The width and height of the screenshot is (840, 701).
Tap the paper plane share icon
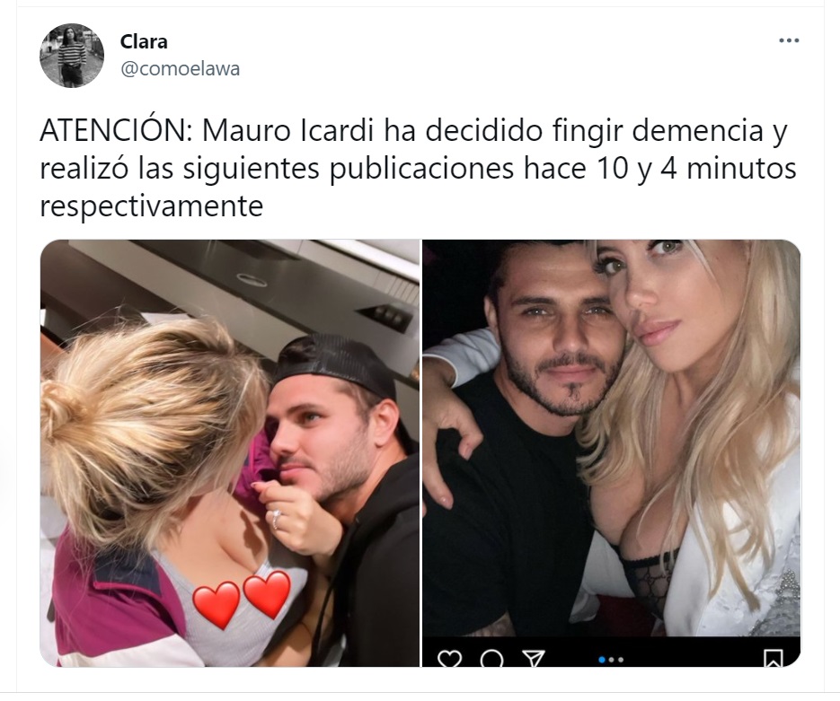533,658
